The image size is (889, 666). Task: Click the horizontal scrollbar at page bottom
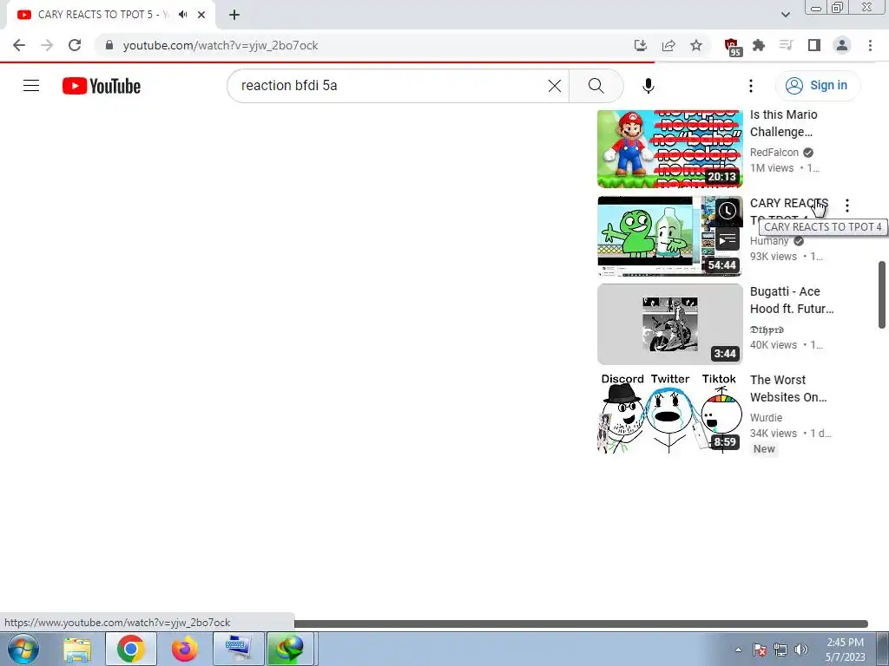[x=581, y=624]
